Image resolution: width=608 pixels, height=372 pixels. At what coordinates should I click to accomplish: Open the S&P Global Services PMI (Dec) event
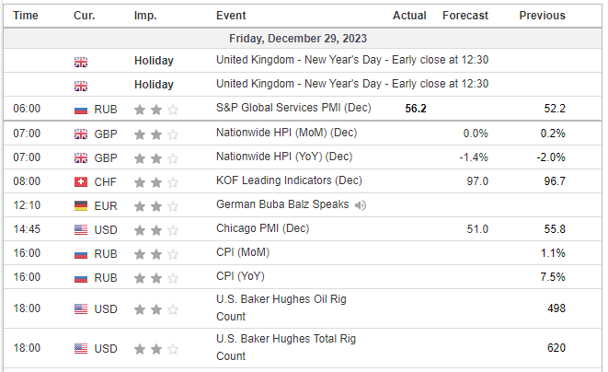coord(293,109)
